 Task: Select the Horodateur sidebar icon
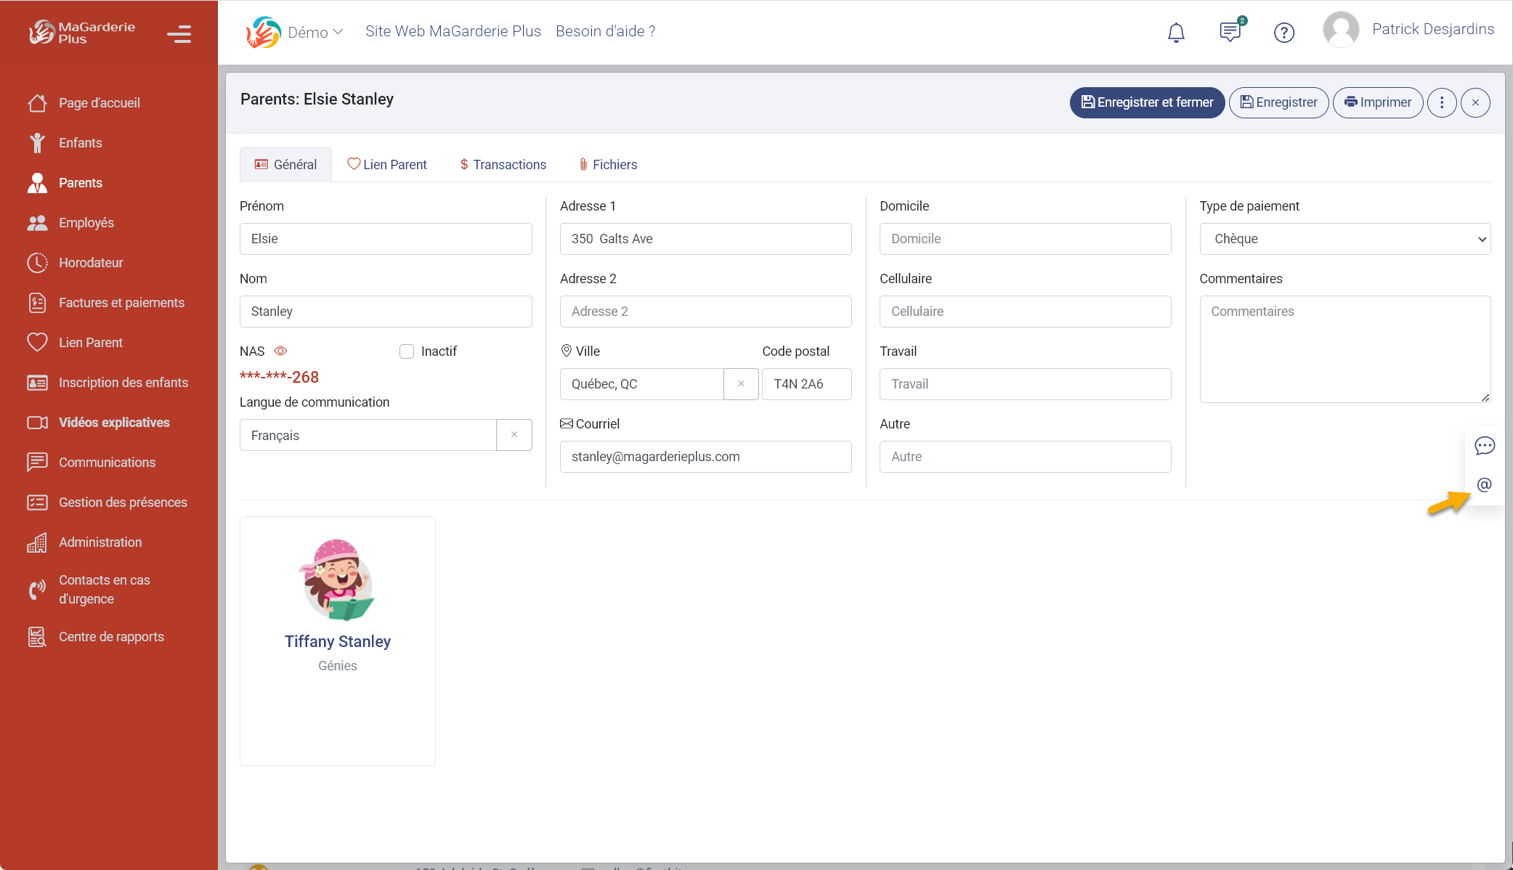tap(38, 262)
